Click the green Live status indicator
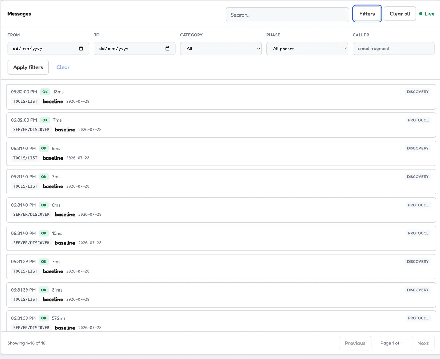The width and height of the screenshot is (440, 359). (427, 14)
